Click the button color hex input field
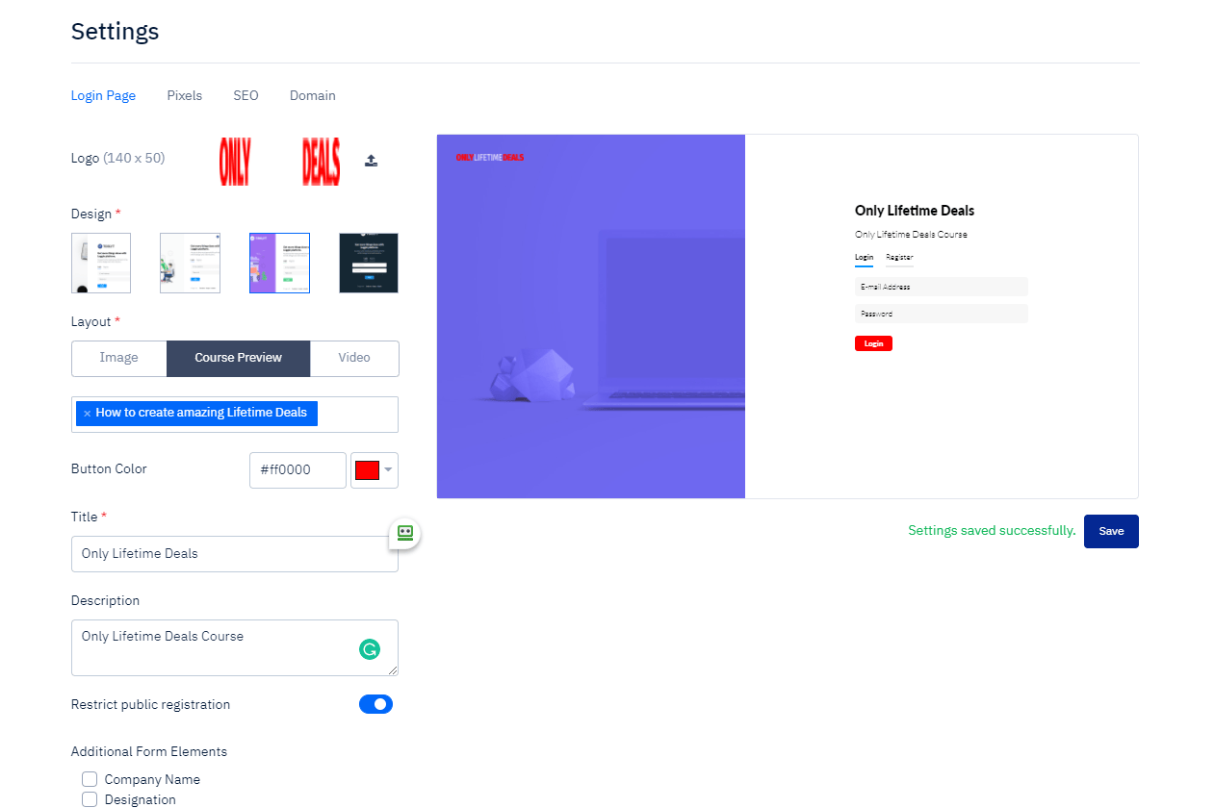1215x808 pixels. (297, 470)
